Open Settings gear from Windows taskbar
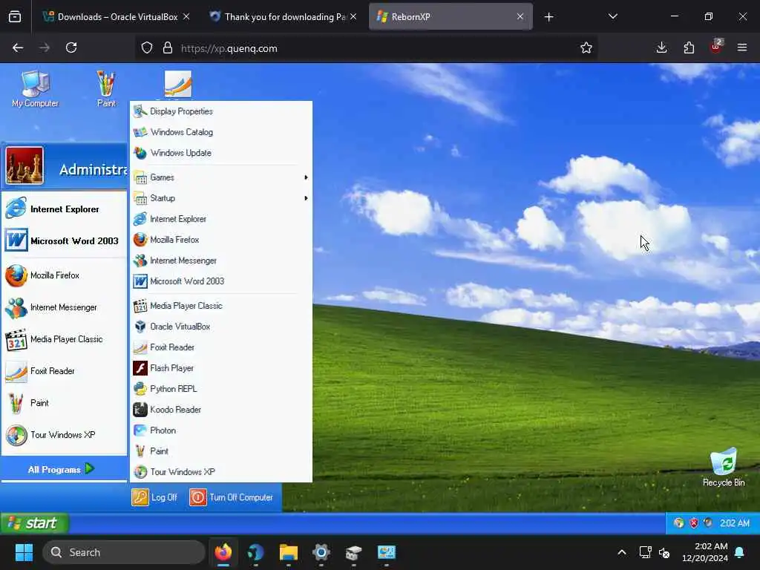The width and height of the screenshot is (760, 570). [x=321, y=552]
